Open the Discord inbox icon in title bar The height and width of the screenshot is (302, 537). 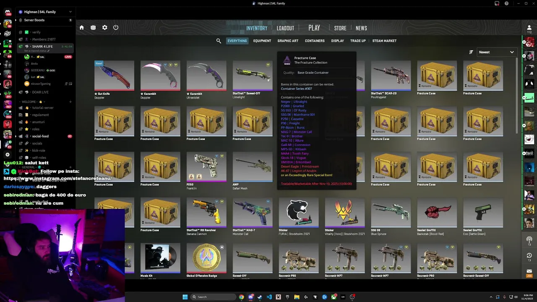[x=497, y=3]
